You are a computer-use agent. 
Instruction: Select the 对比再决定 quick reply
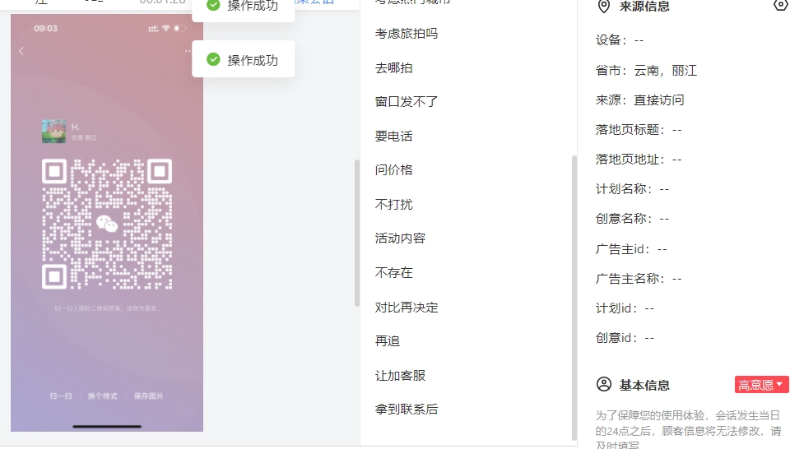point(406,308)
